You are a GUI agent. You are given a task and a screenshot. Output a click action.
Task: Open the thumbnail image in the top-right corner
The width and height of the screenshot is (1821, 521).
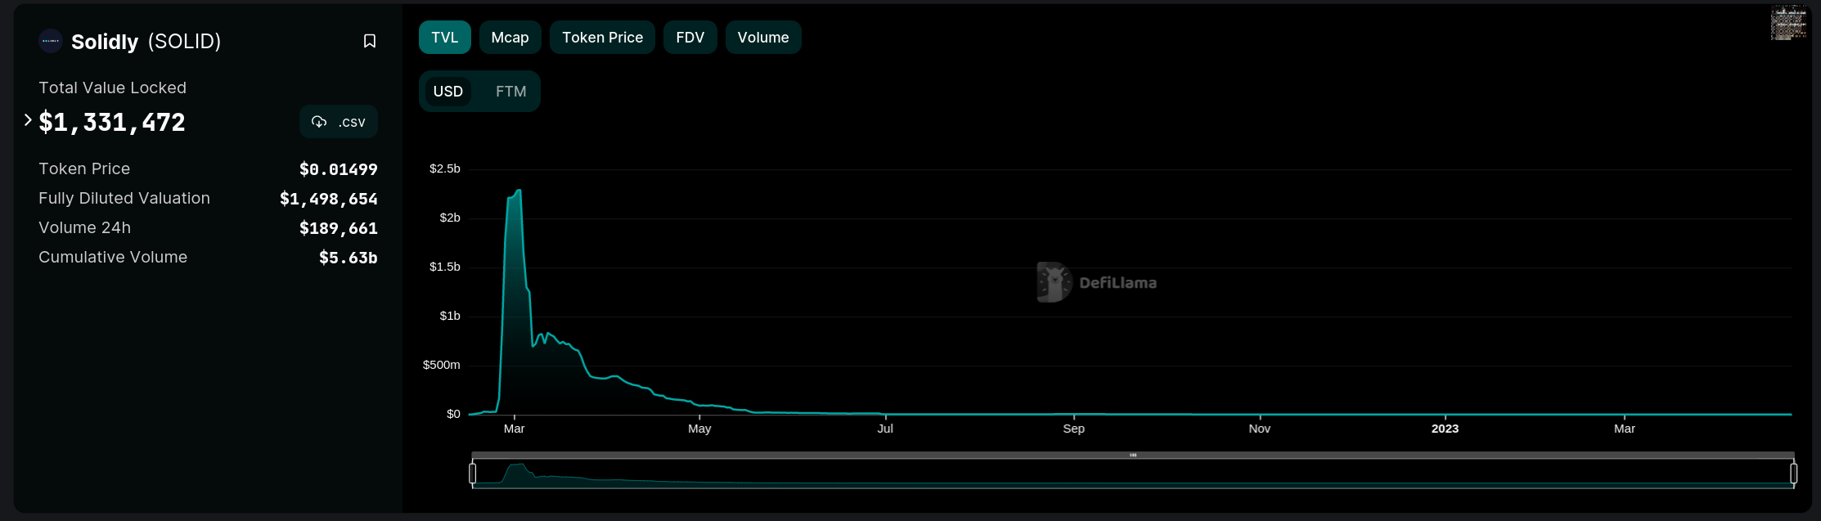click(x=1788, y=23)
